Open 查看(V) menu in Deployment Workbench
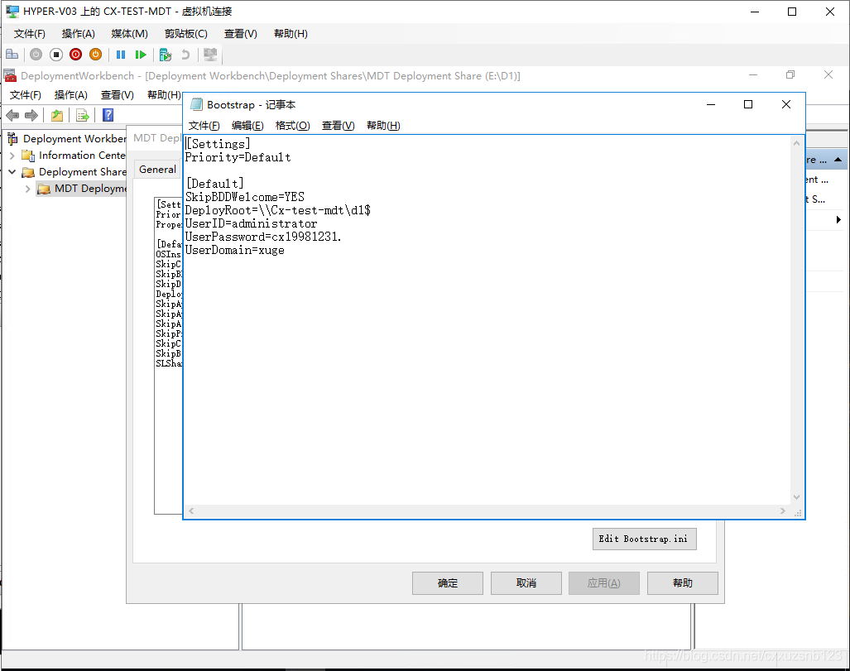This screenshot has width=850, height=671. click(x=117, y=95)
